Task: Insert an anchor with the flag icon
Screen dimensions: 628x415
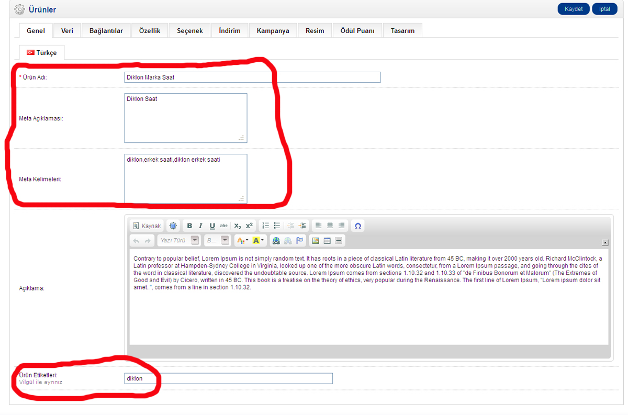Action: (x=299, y=241)
